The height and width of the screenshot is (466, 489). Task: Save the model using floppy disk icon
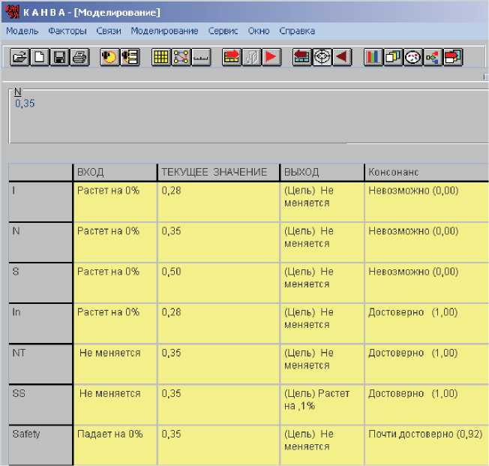pyautogui.click(x=59, y=57)
